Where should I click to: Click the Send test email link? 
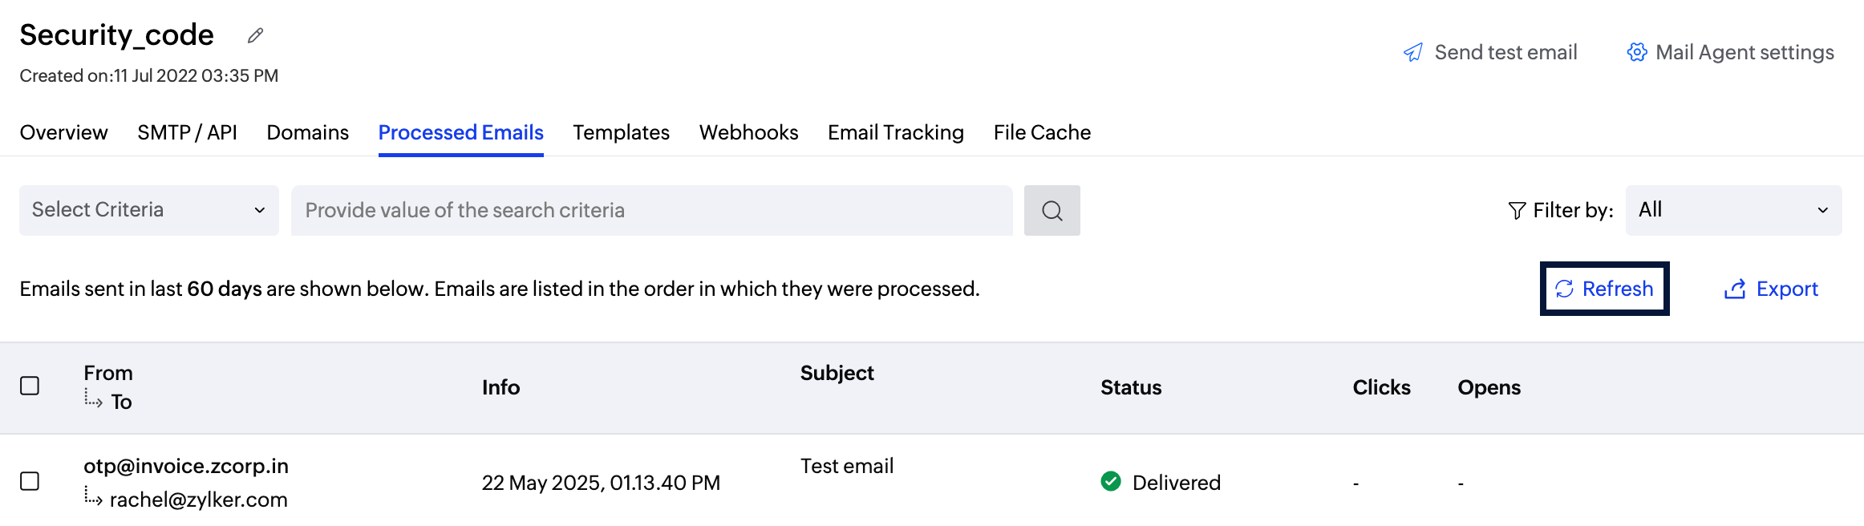pos(1505,53)
